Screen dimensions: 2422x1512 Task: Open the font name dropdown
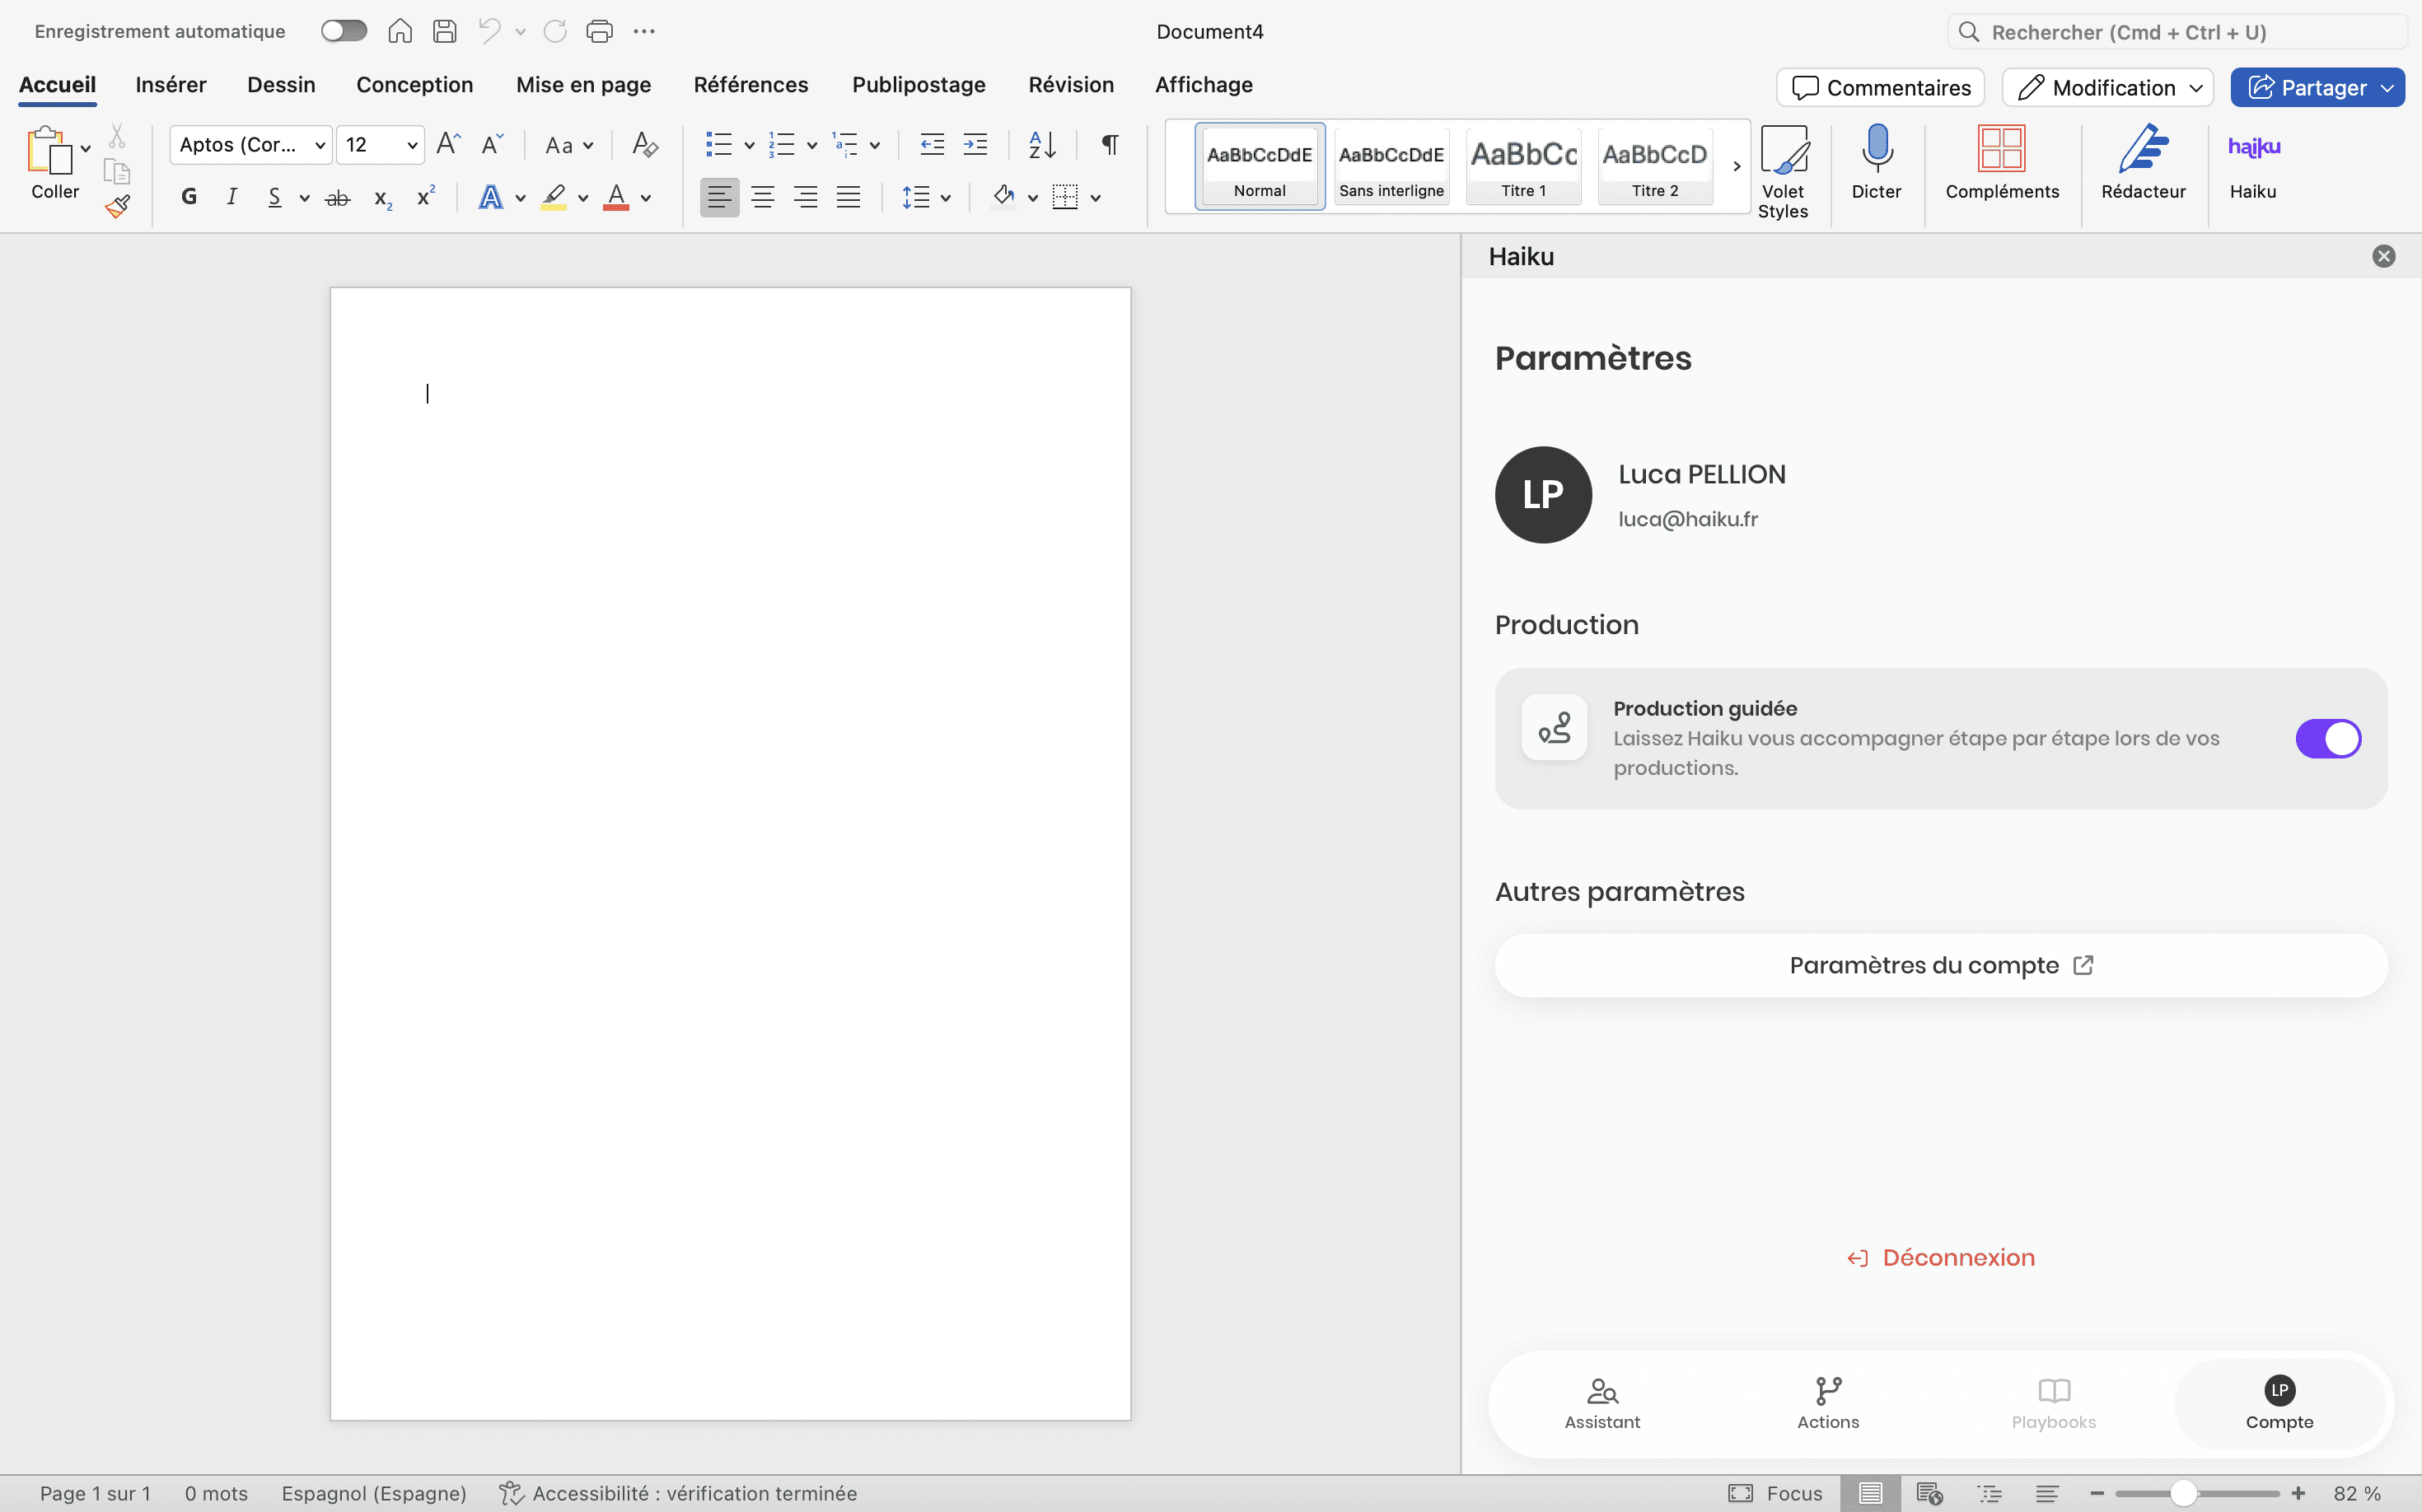tap(319, 145)
